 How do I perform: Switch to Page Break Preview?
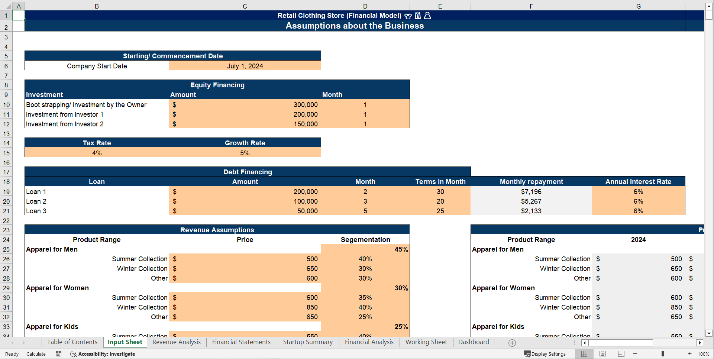[621, 354]
